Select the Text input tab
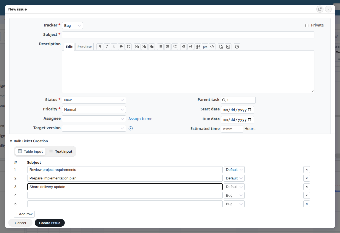The width and height of the screenshot is (340, 233). pos(61,151)
